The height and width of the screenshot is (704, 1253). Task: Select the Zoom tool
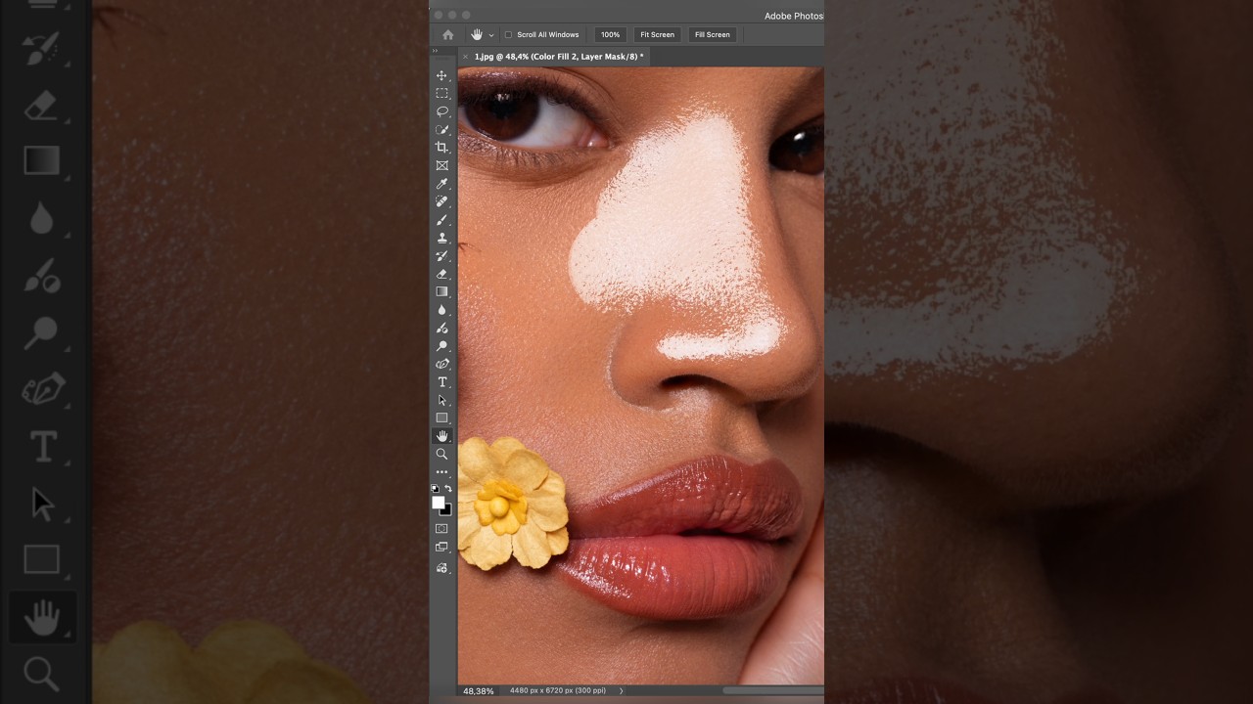[x=441, y=454]
